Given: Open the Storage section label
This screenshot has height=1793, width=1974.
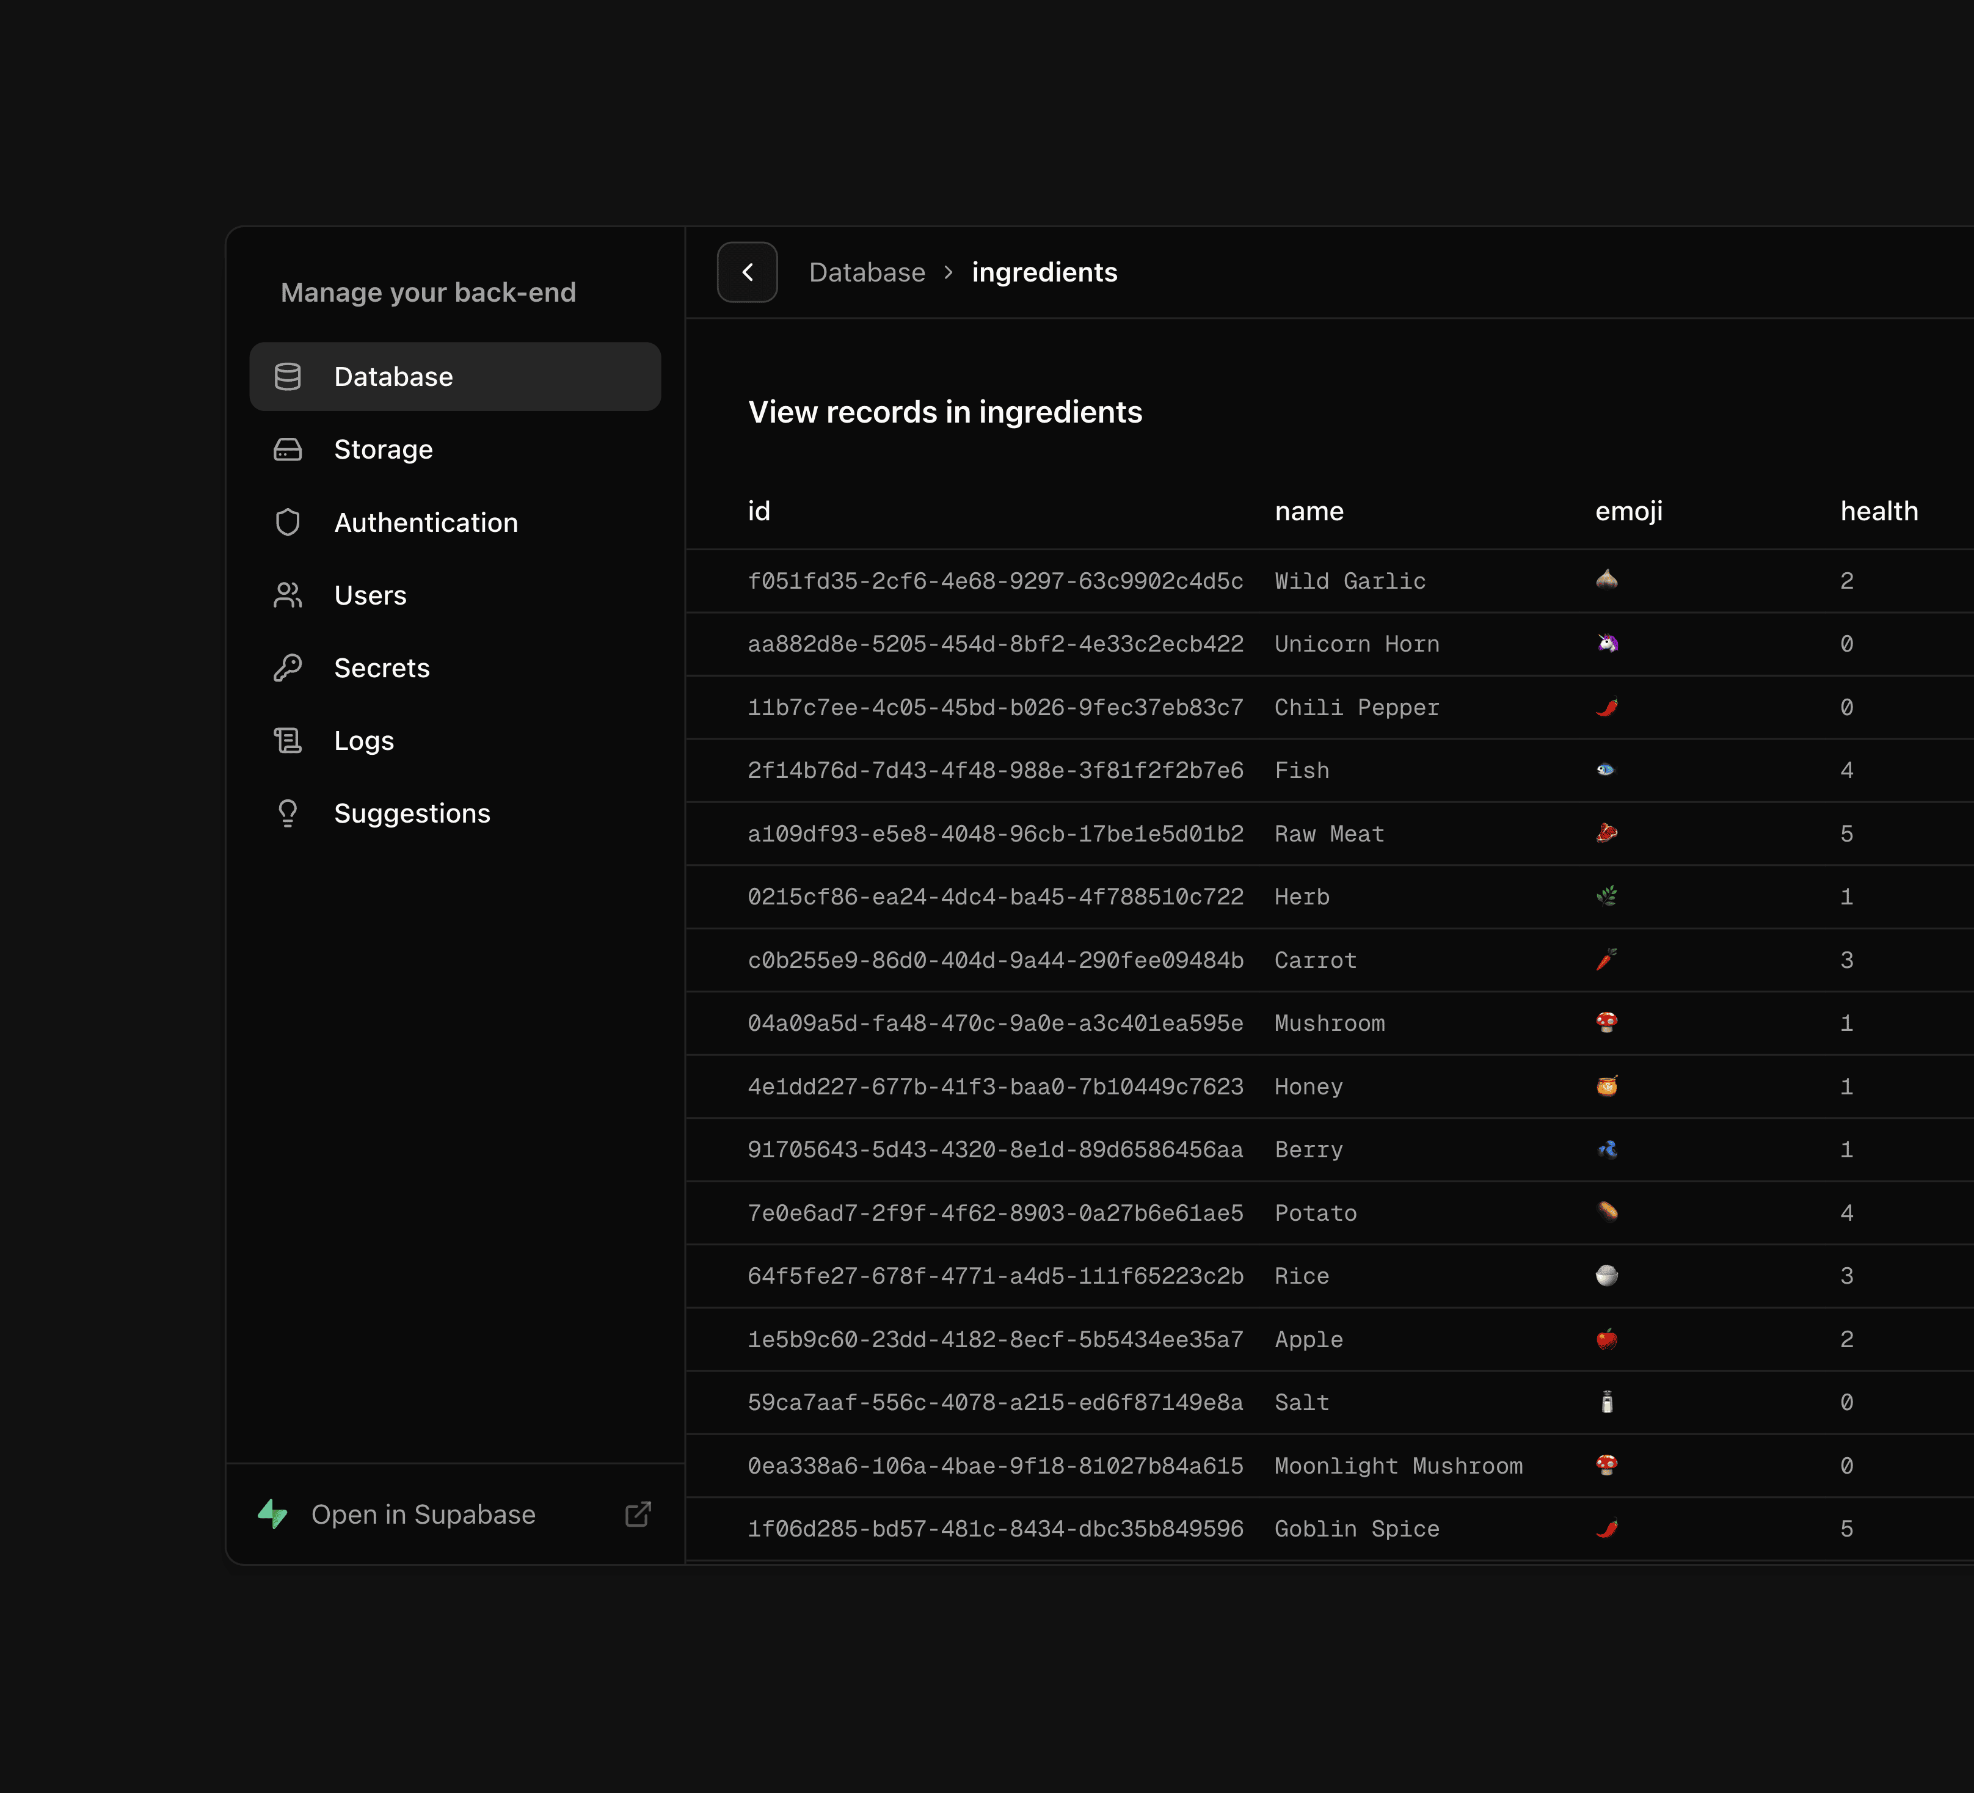Looking at the screenshot, I should pos(383,449).
